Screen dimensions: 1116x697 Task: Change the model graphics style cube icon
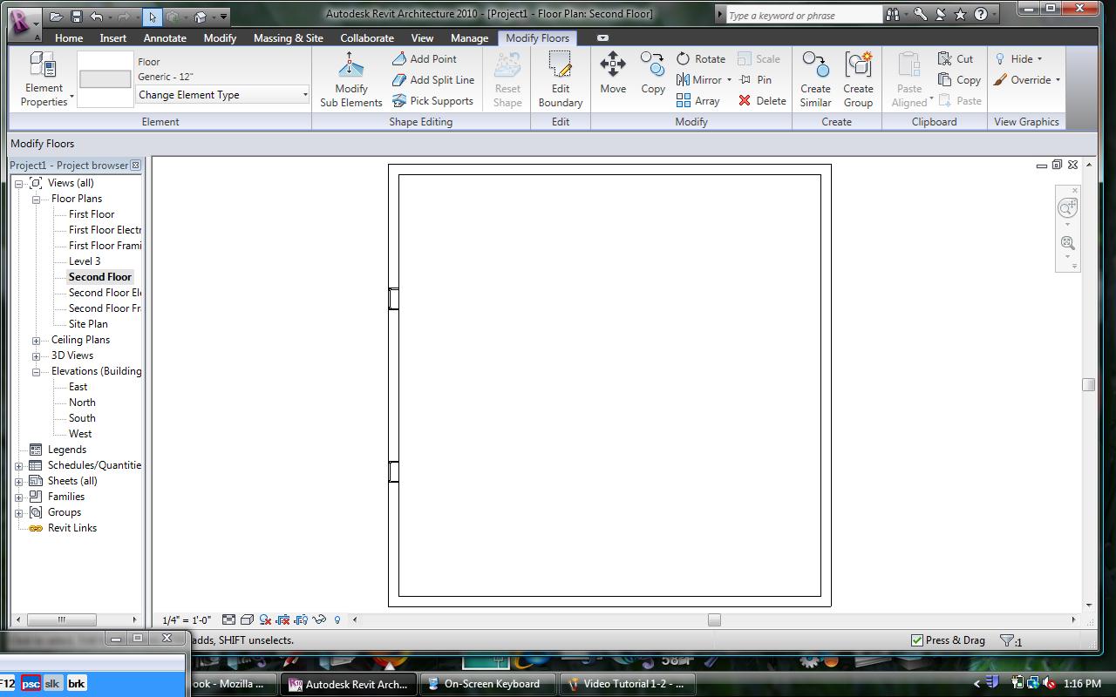click(x=247, y=619)
